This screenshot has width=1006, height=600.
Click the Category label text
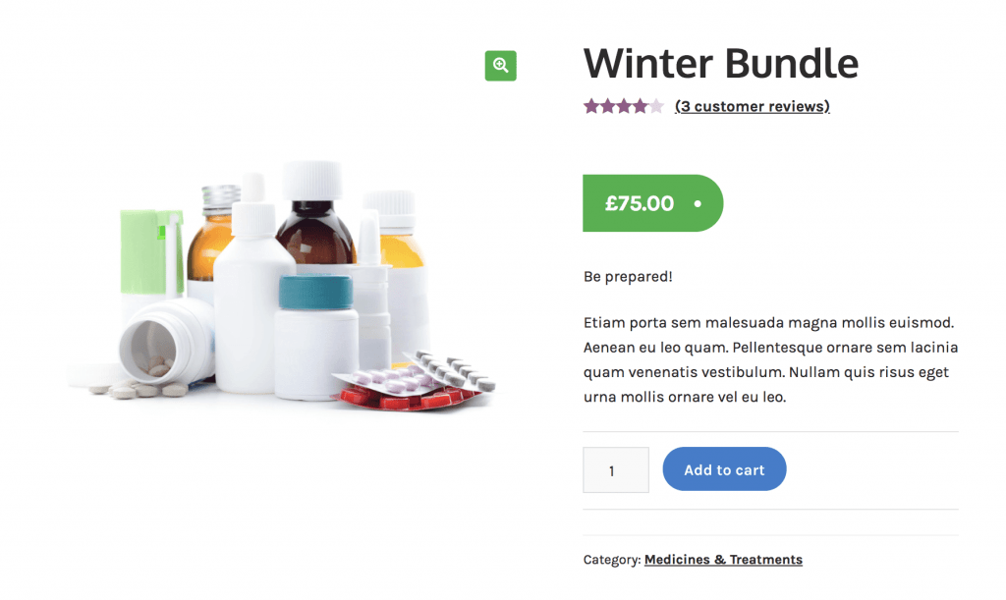[611, 560]
